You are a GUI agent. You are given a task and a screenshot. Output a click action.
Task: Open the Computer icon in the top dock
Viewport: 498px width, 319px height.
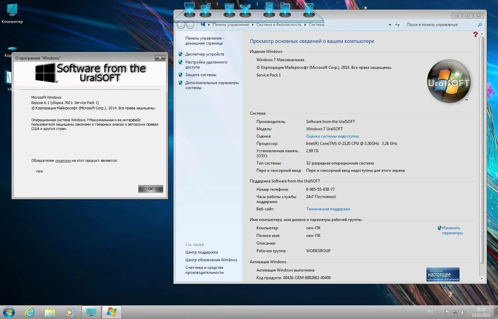(189, 9)
